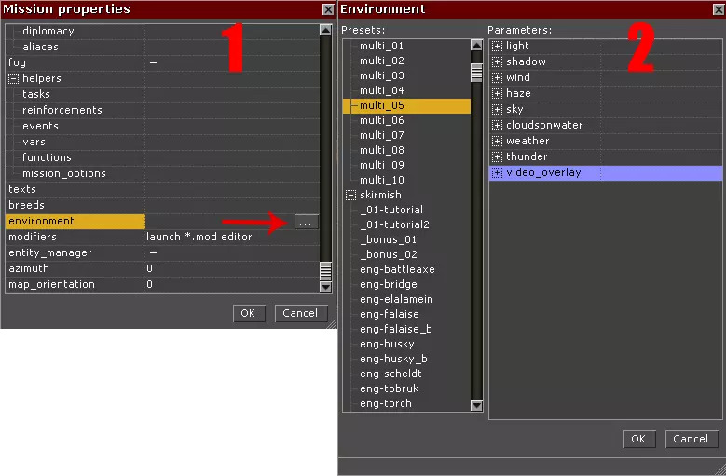Expand the light parameter node

coord(497,46)
